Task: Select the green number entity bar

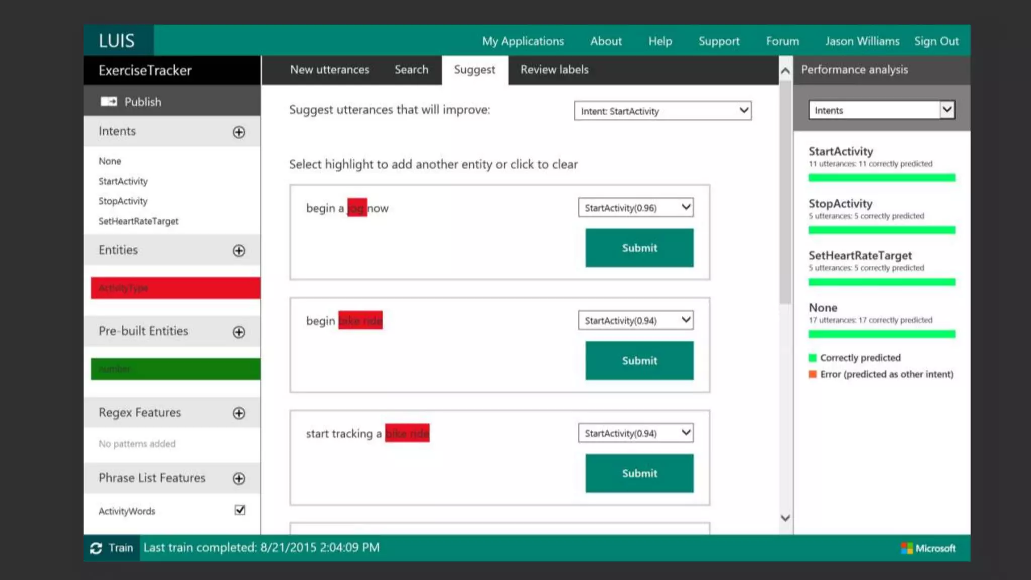Action: click(175, 369)
